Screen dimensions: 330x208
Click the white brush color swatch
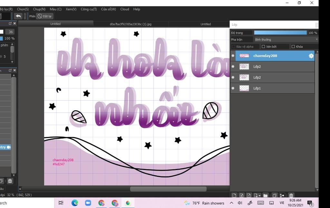pyautogui.click(x=2, y=32)
